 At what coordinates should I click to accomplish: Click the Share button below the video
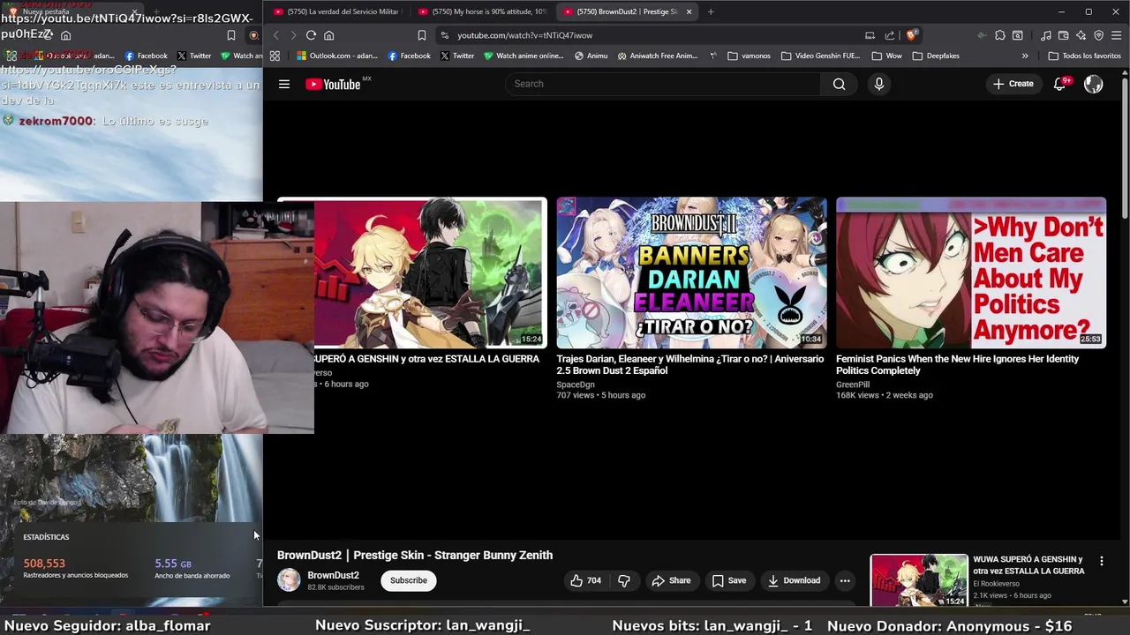[671, 580]
